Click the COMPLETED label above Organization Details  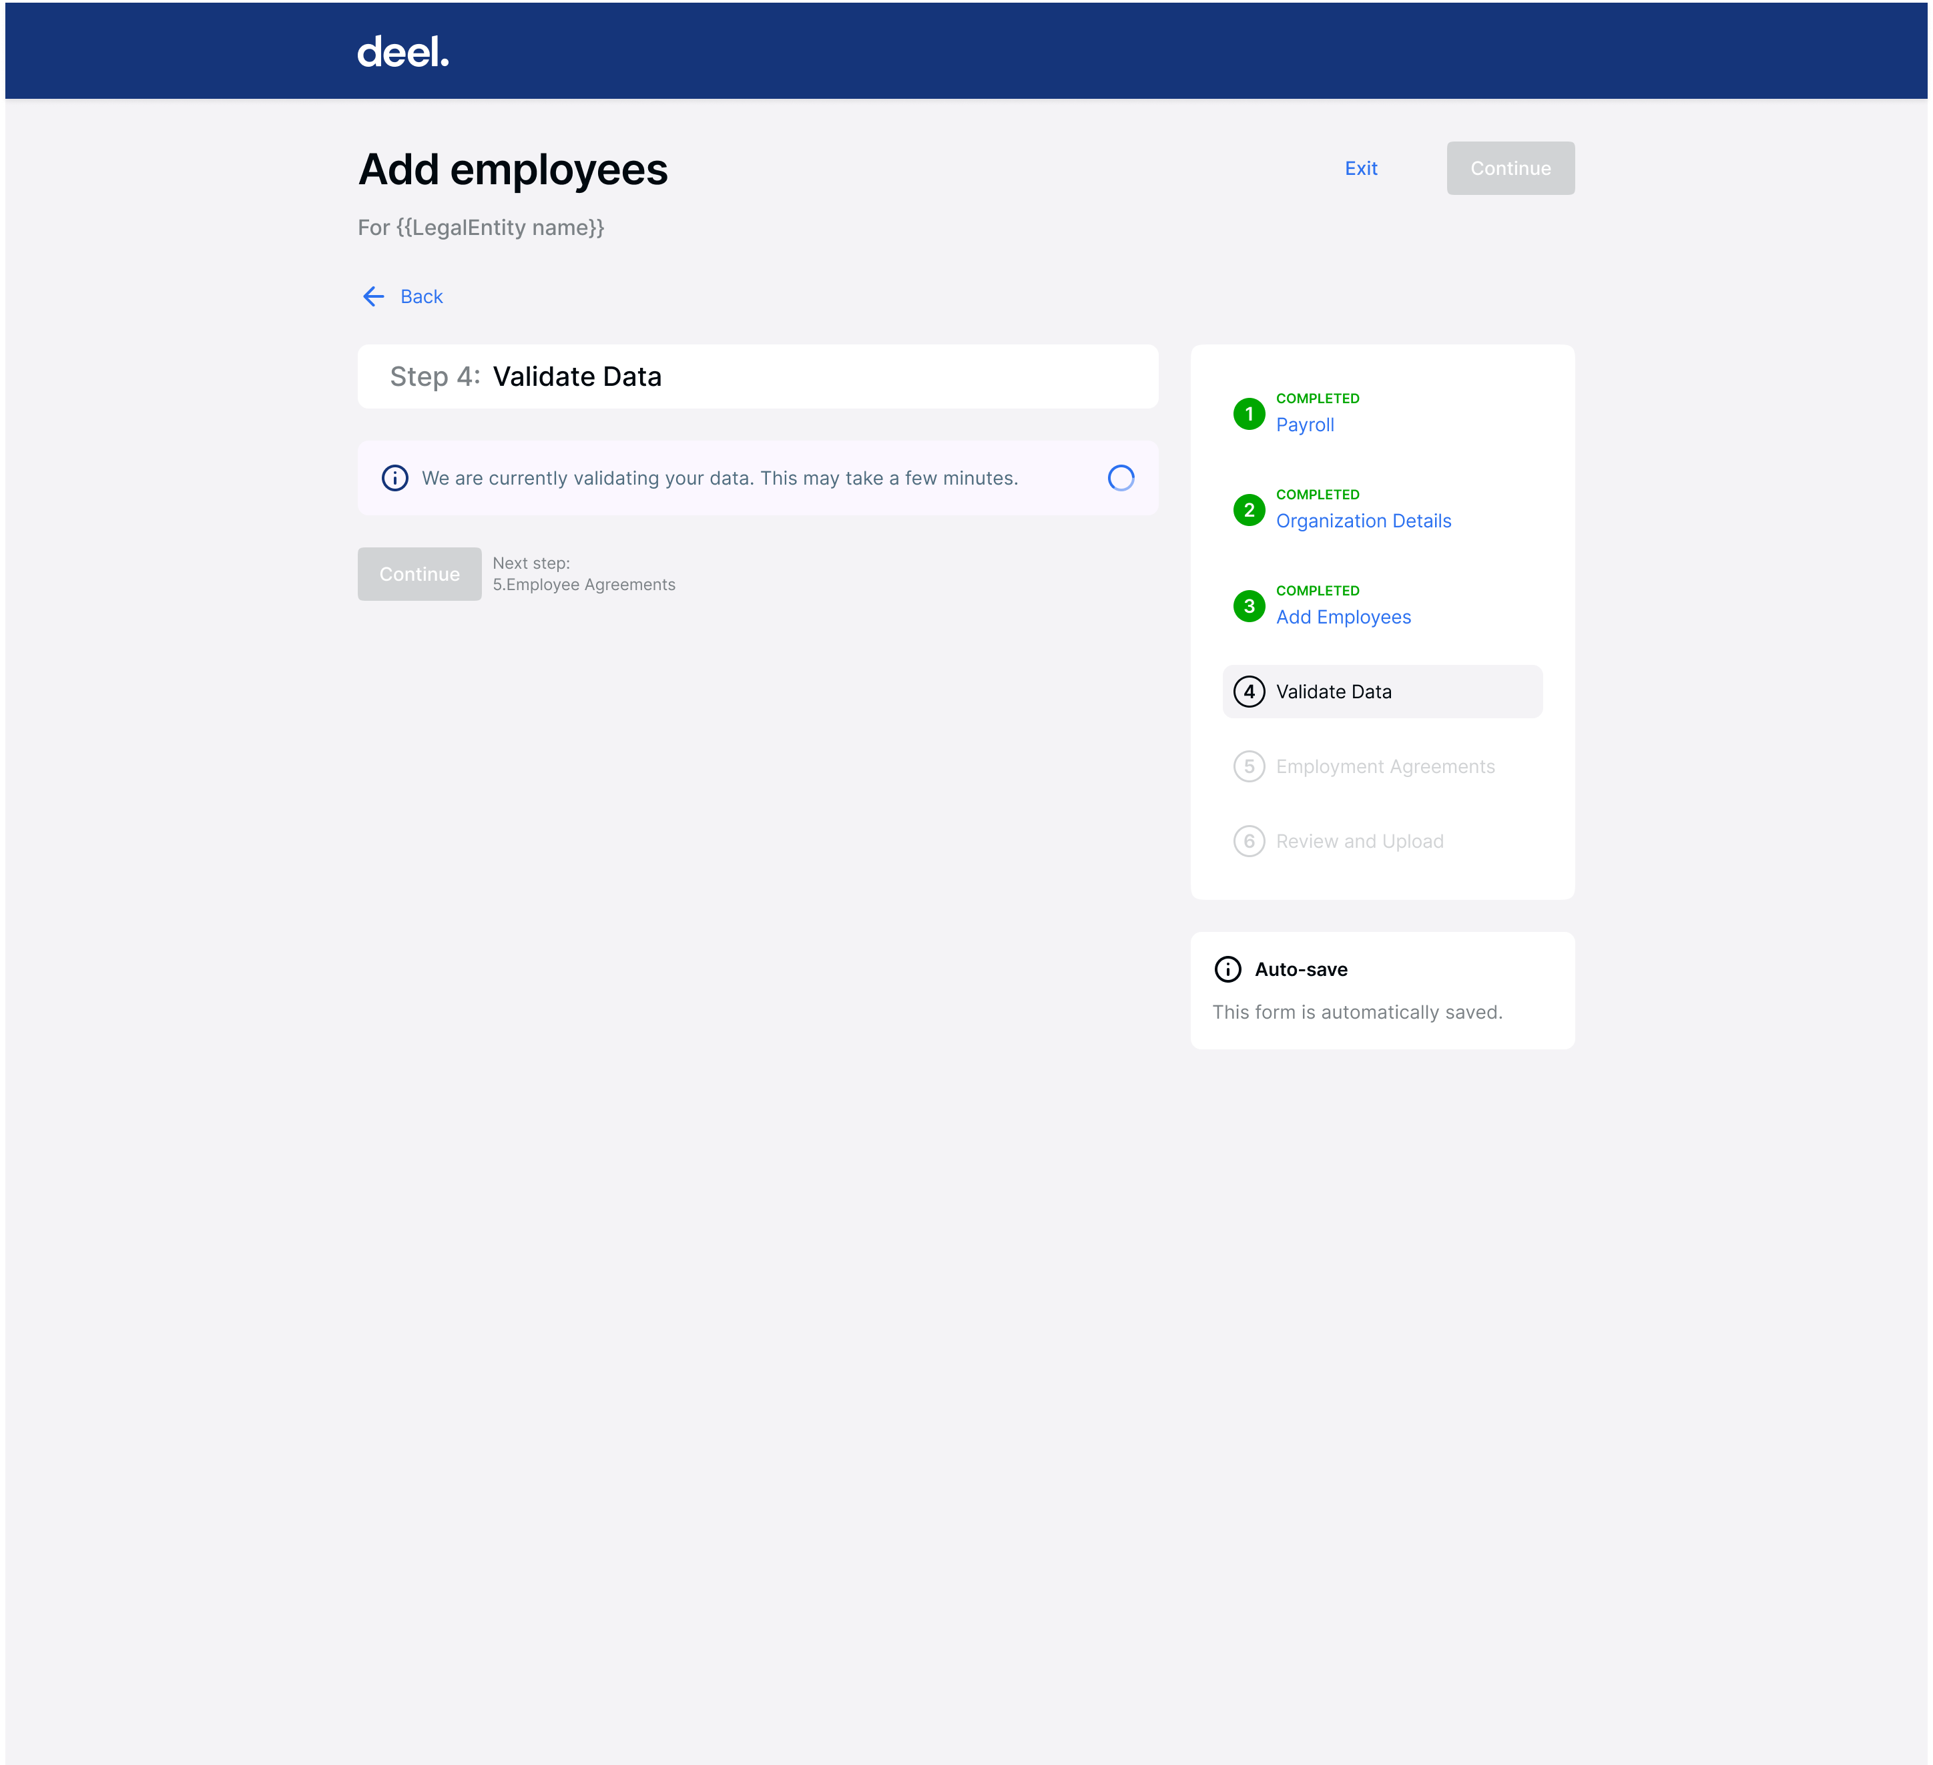[x=1316, y=494]
